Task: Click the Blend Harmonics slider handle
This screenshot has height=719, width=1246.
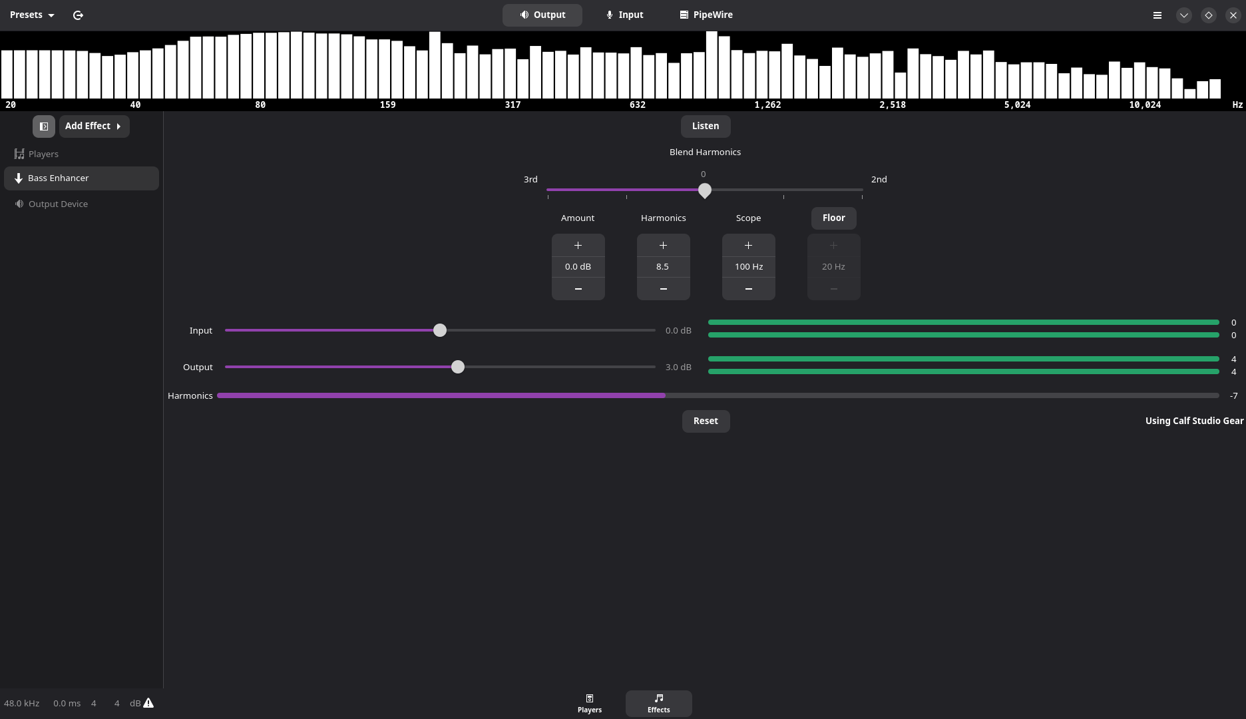Action: point(705,190)
